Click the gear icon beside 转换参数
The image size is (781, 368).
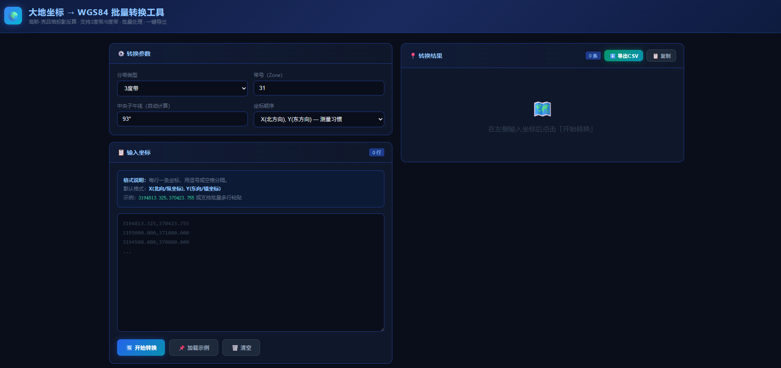pyautogui.click(x=121, y=54)
